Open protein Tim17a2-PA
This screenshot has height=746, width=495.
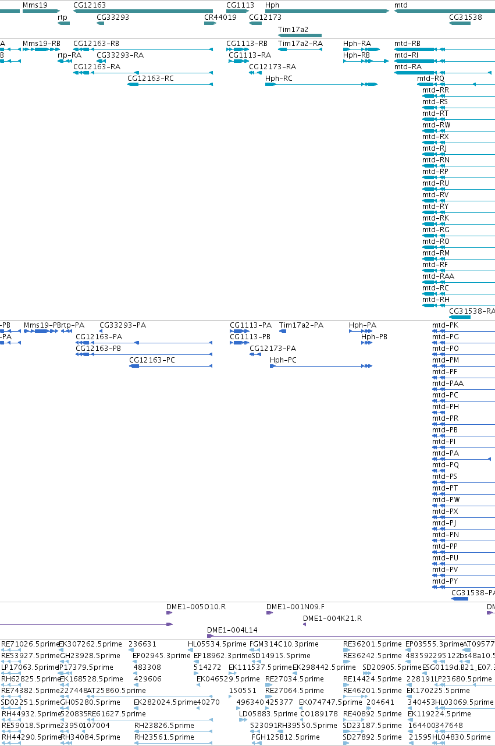tap(301, 325)
